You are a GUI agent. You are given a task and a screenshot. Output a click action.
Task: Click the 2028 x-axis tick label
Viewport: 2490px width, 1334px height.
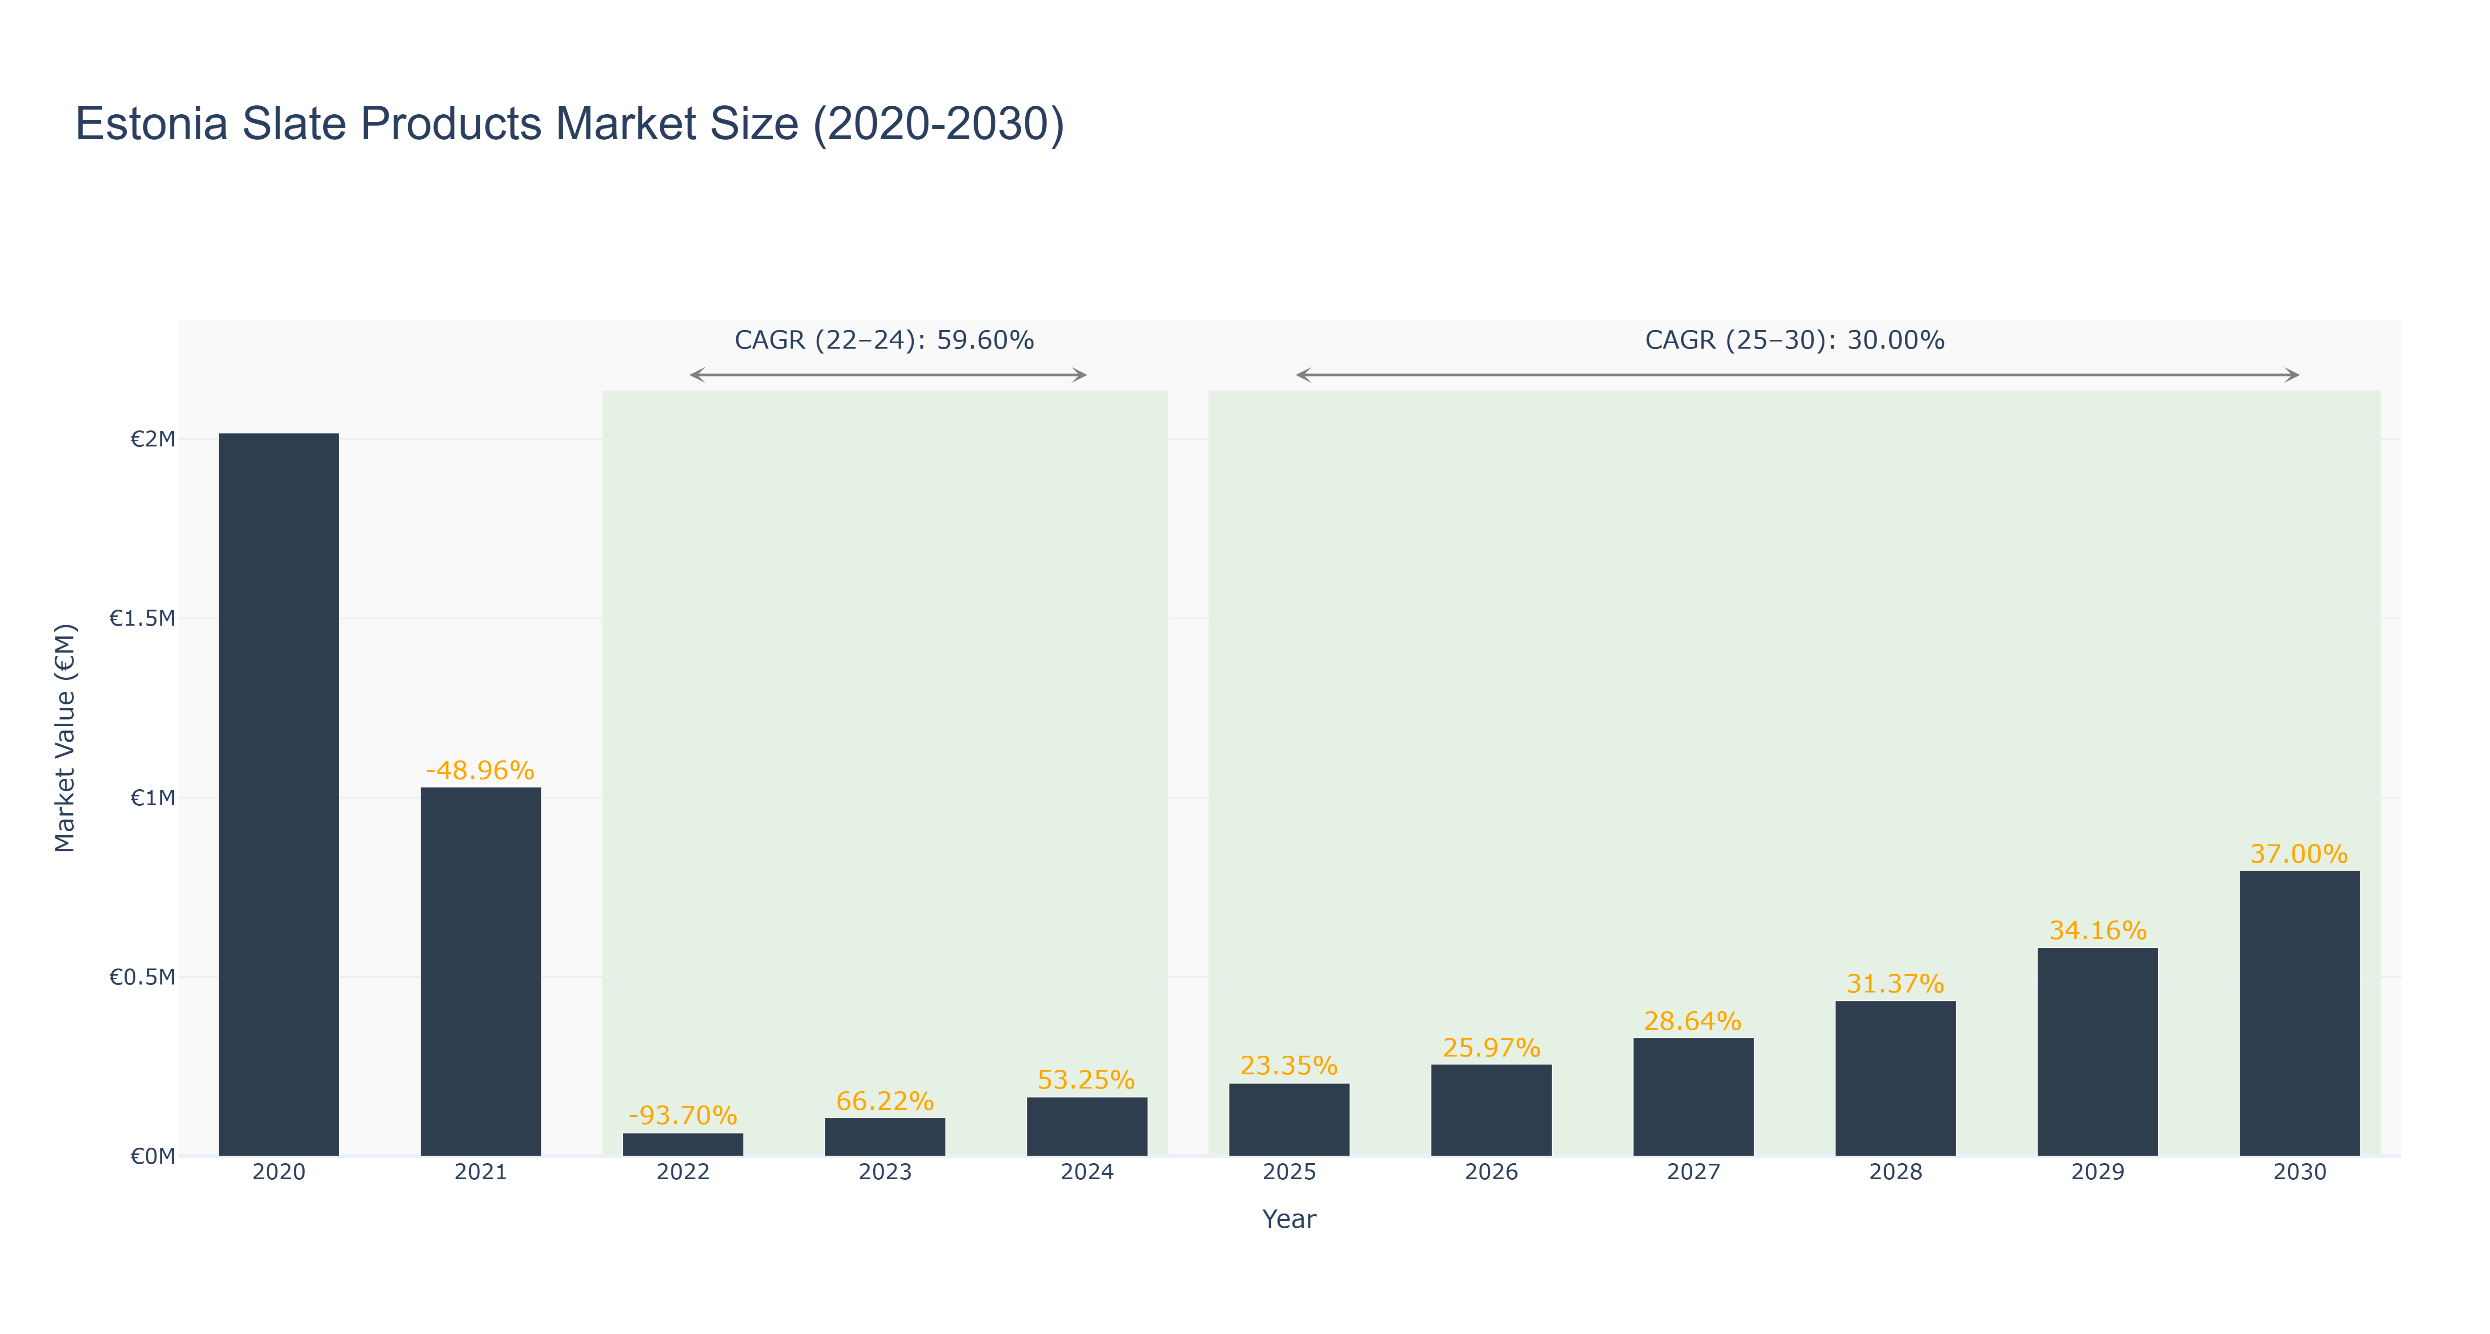tap(1895, 1173)
